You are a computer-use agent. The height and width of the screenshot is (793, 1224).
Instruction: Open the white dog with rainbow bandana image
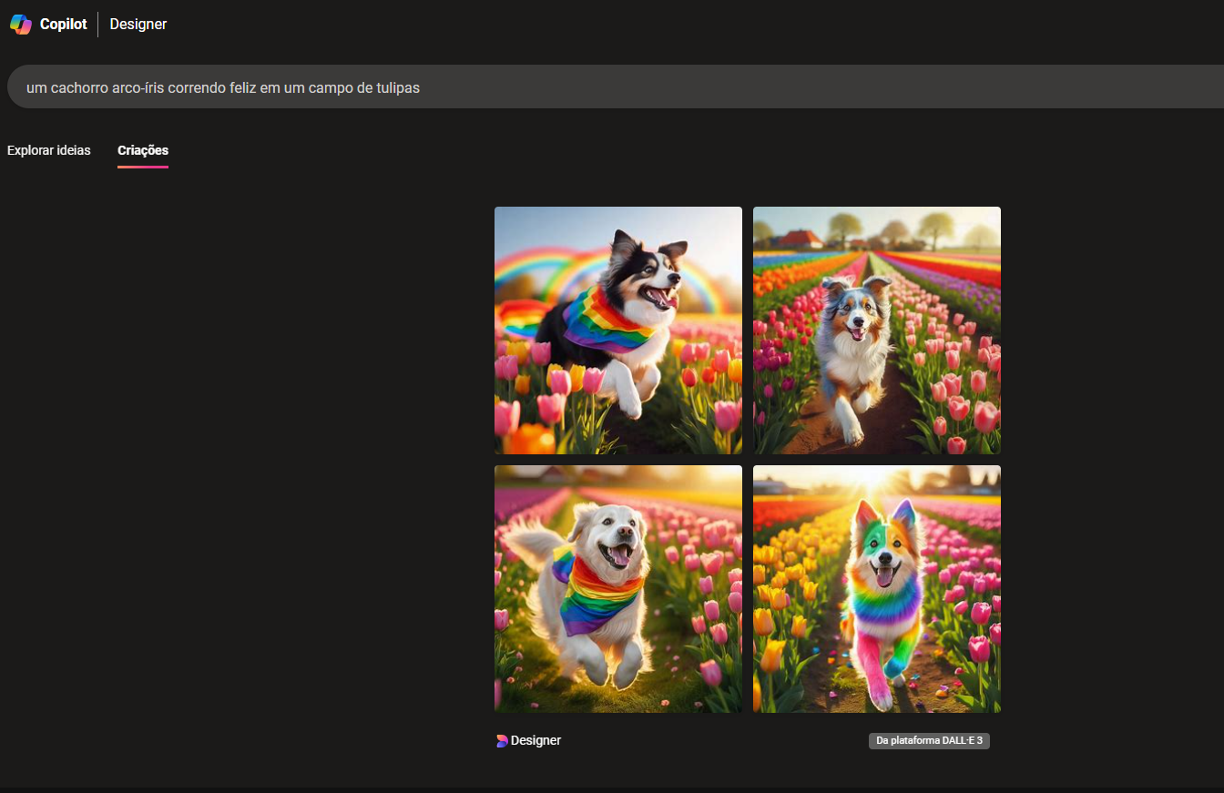(617, 588)
